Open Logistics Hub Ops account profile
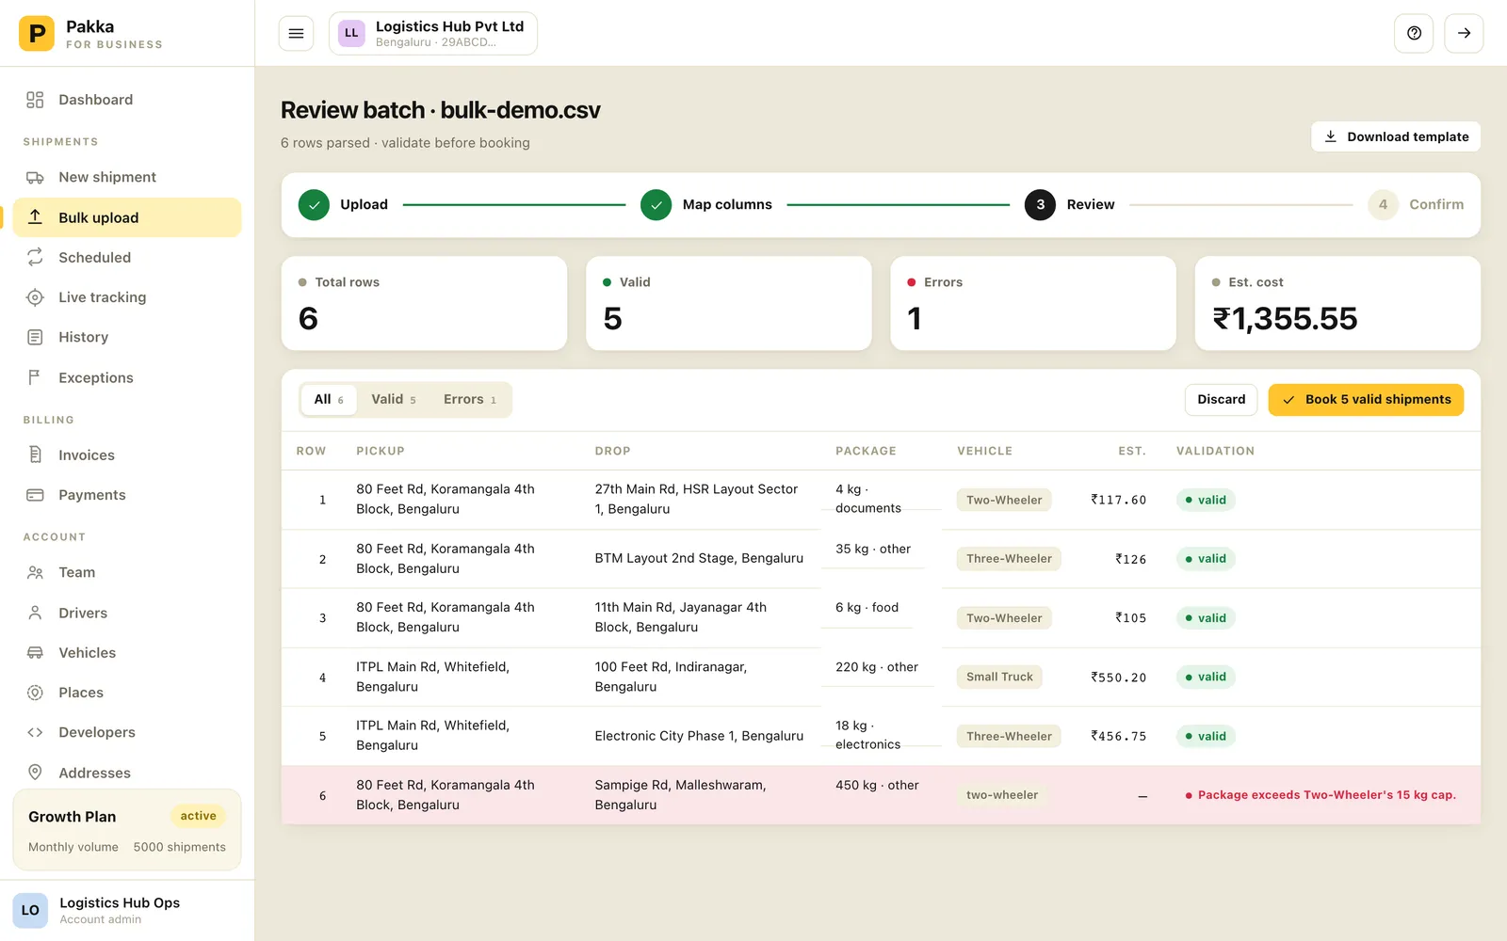The image size is (1507, 941). [127, 910]
